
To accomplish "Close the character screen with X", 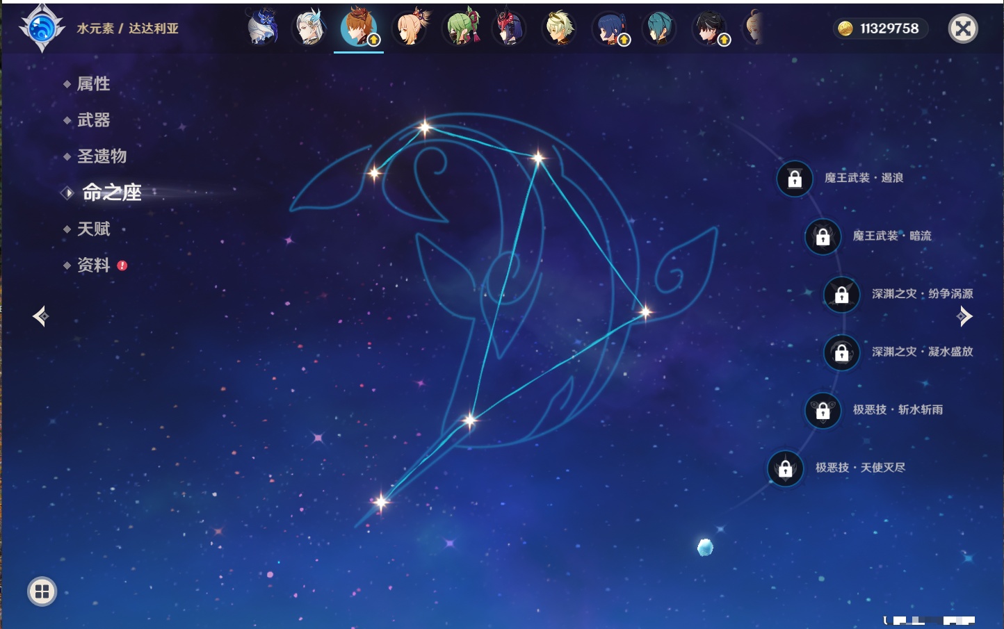I will click(963, 28).
